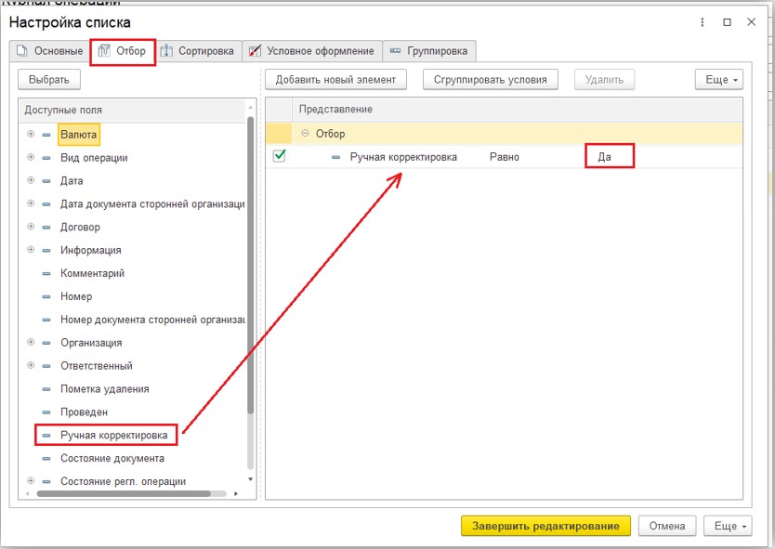Click the field icon beside Комментарий

46,274
